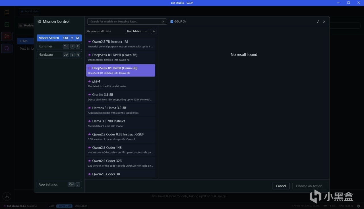Click the Cancel button
The height and width of the screenshot is (209, 364).
pyautogui.click(x=281, y=186)
